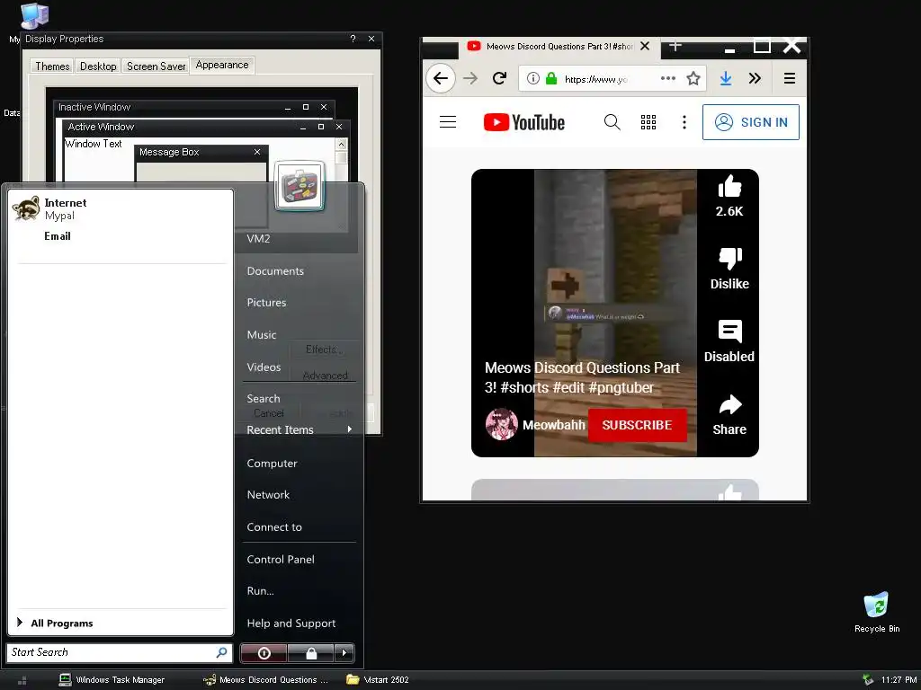Switch to the Themes tab
The height and width of the screenshot is (690, 921).
click(52, 66)
